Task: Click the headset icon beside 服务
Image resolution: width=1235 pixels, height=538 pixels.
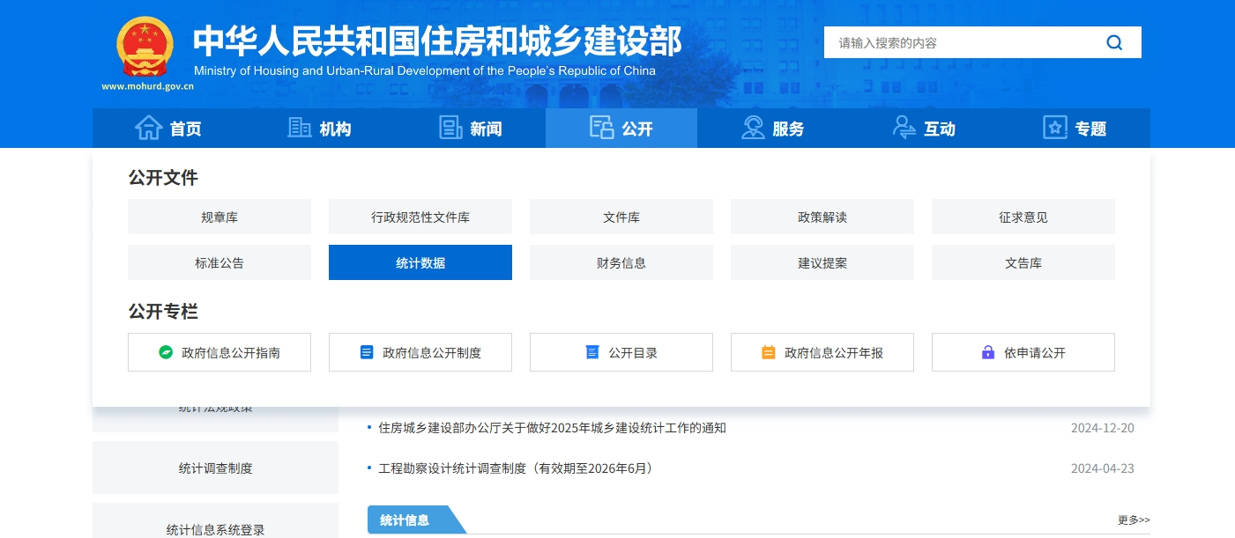Action: (x=753, y=129)
